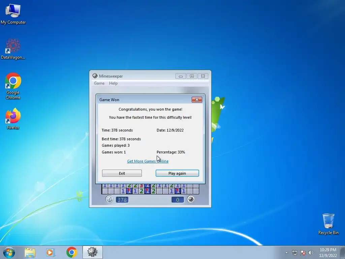The width and height of the screenshot is (345, 259).
Task: Click the fastest time message text
Action: click(x=150, y=117)
